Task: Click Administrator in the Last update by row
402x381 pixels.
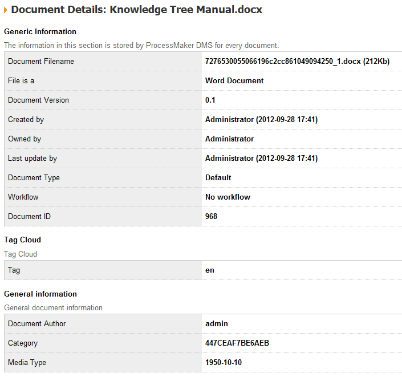Action: coord(229,158)
